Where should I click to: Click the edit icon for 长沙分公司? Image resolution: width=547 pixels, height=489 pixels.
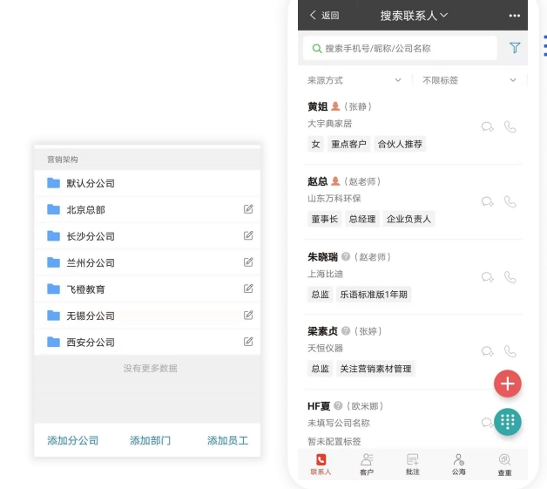click(x=248, y=235)
